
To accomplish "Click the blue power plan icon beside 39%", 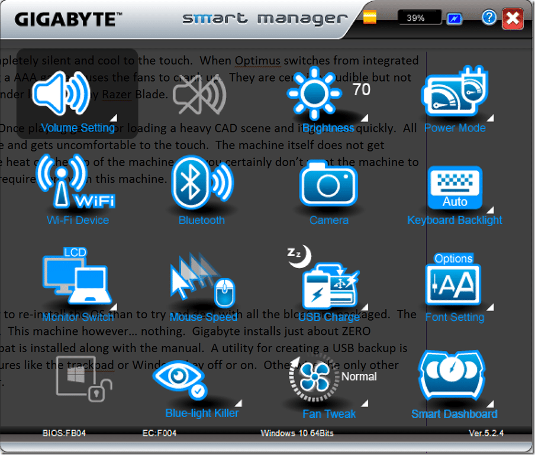I will pos(455,18).
